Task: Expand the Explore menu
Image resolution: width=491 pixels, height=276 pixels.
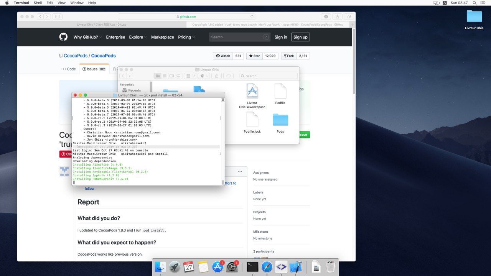Action: point(138,37)
